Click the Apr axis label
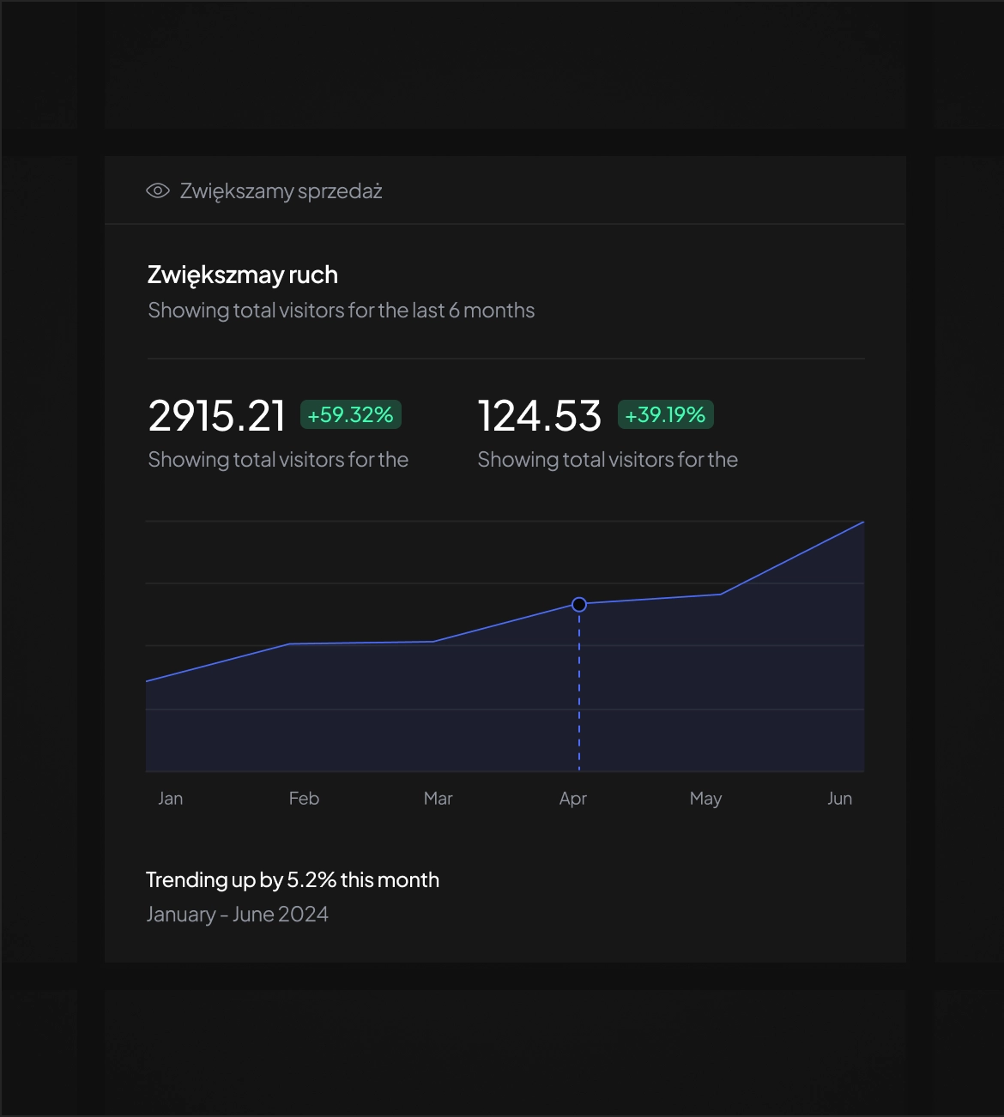 pos(572,799)
